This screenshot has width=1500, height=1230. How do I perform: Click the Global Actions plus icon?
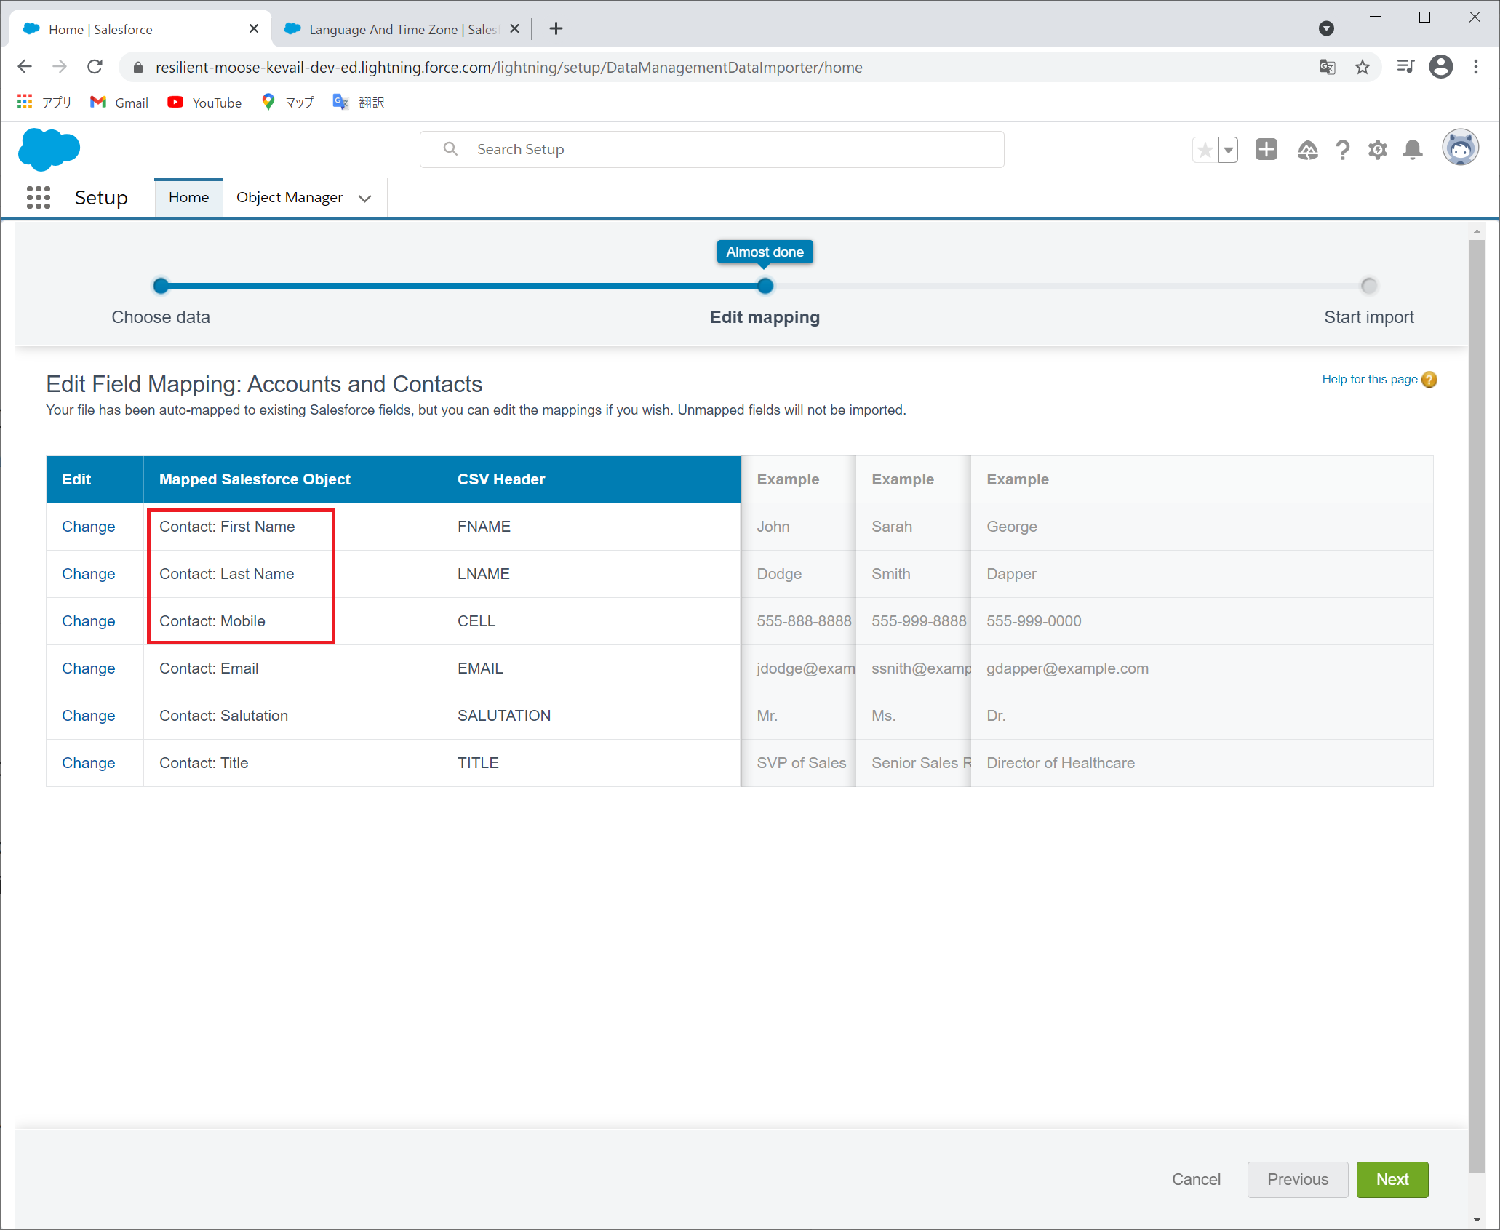(1266, 150)
